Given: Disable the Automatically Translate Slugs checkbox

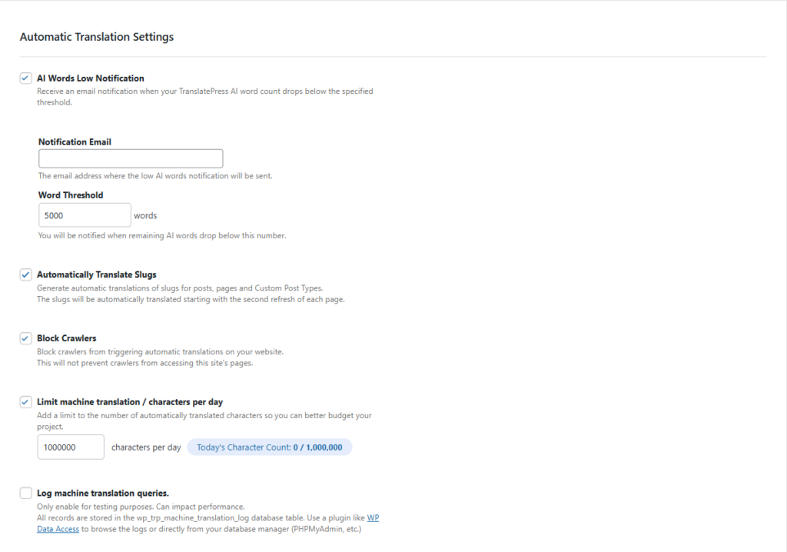Looking at the screenshot, I should (x=26, y=274).
